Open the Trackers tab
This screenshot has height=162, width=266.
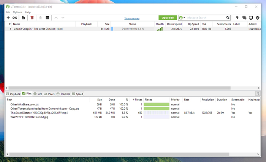(63, 94)
